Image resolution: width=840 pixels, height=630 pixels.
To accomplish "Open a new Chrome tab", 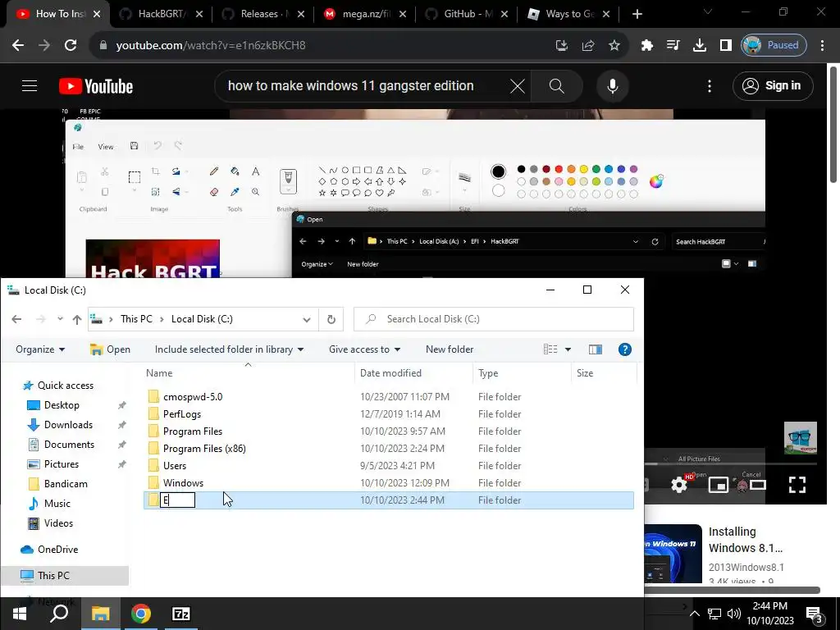I will [637, 14].
